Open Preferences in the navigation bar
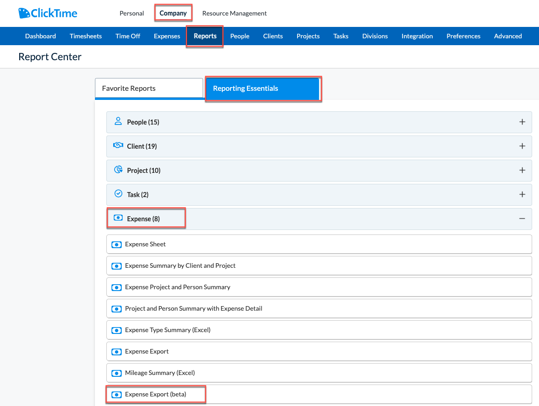 463,36
